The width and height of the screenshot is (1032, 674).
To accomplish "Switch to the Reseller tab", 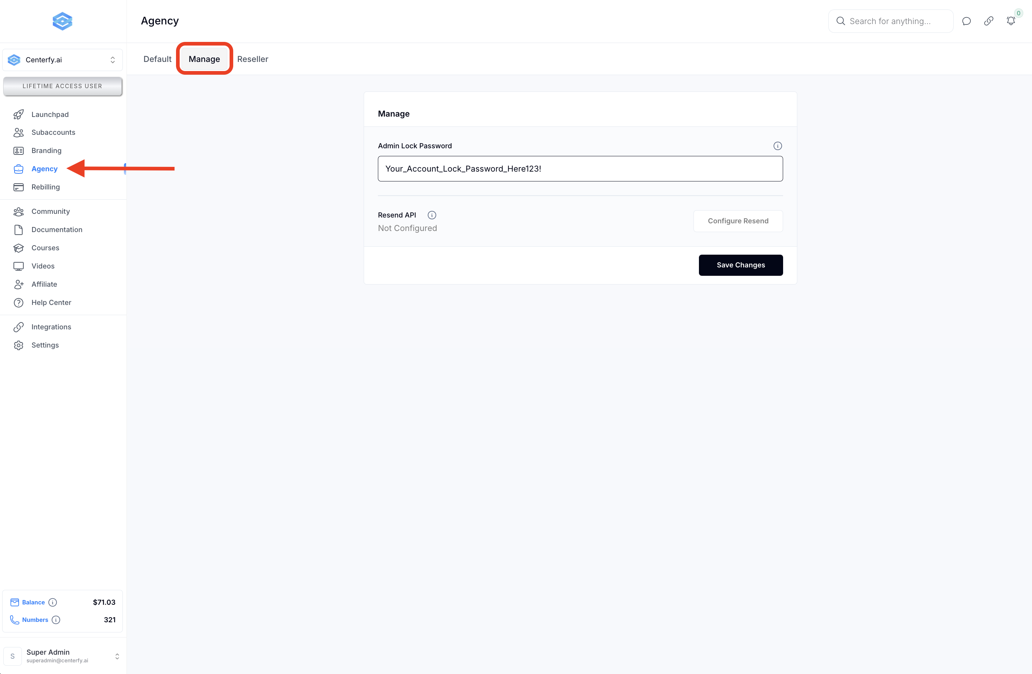I will (253, 59).
